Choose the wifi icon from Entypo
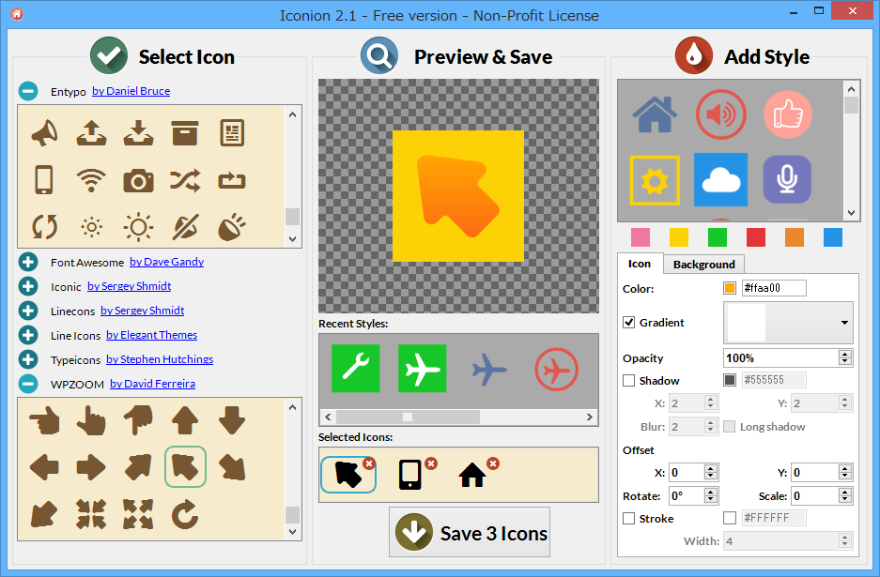This screenshot has width=880, height=577. [91, 179]
